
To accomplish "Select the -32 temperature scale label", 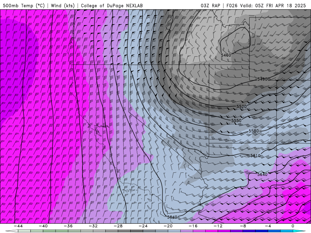I will [93, 226].
